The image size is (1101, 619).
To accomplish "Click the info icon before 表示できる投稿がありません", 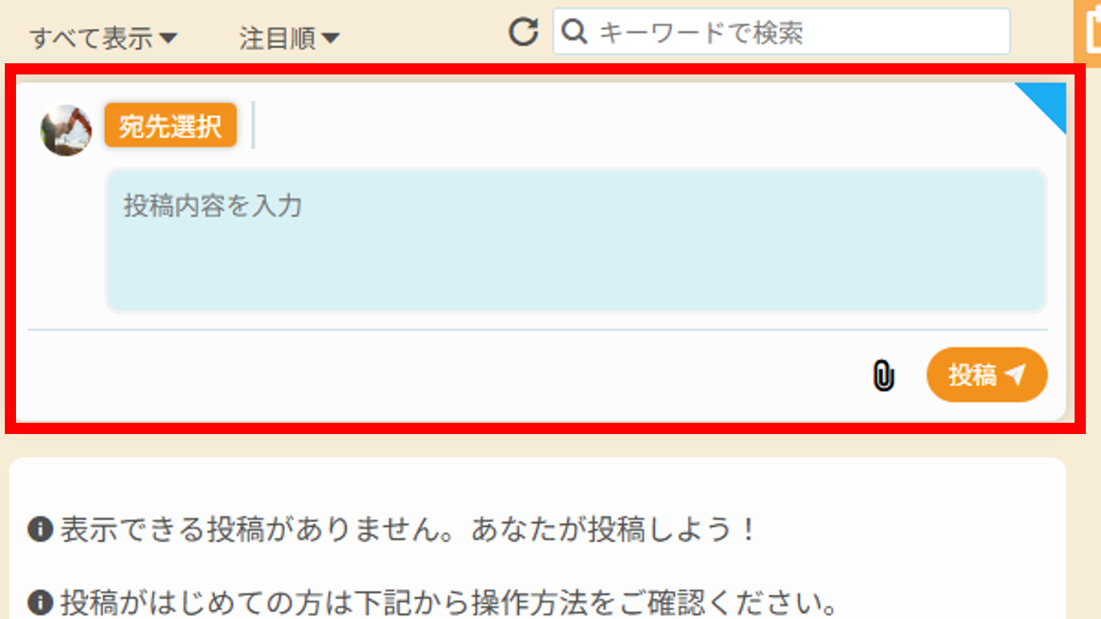I will (39, 529).
